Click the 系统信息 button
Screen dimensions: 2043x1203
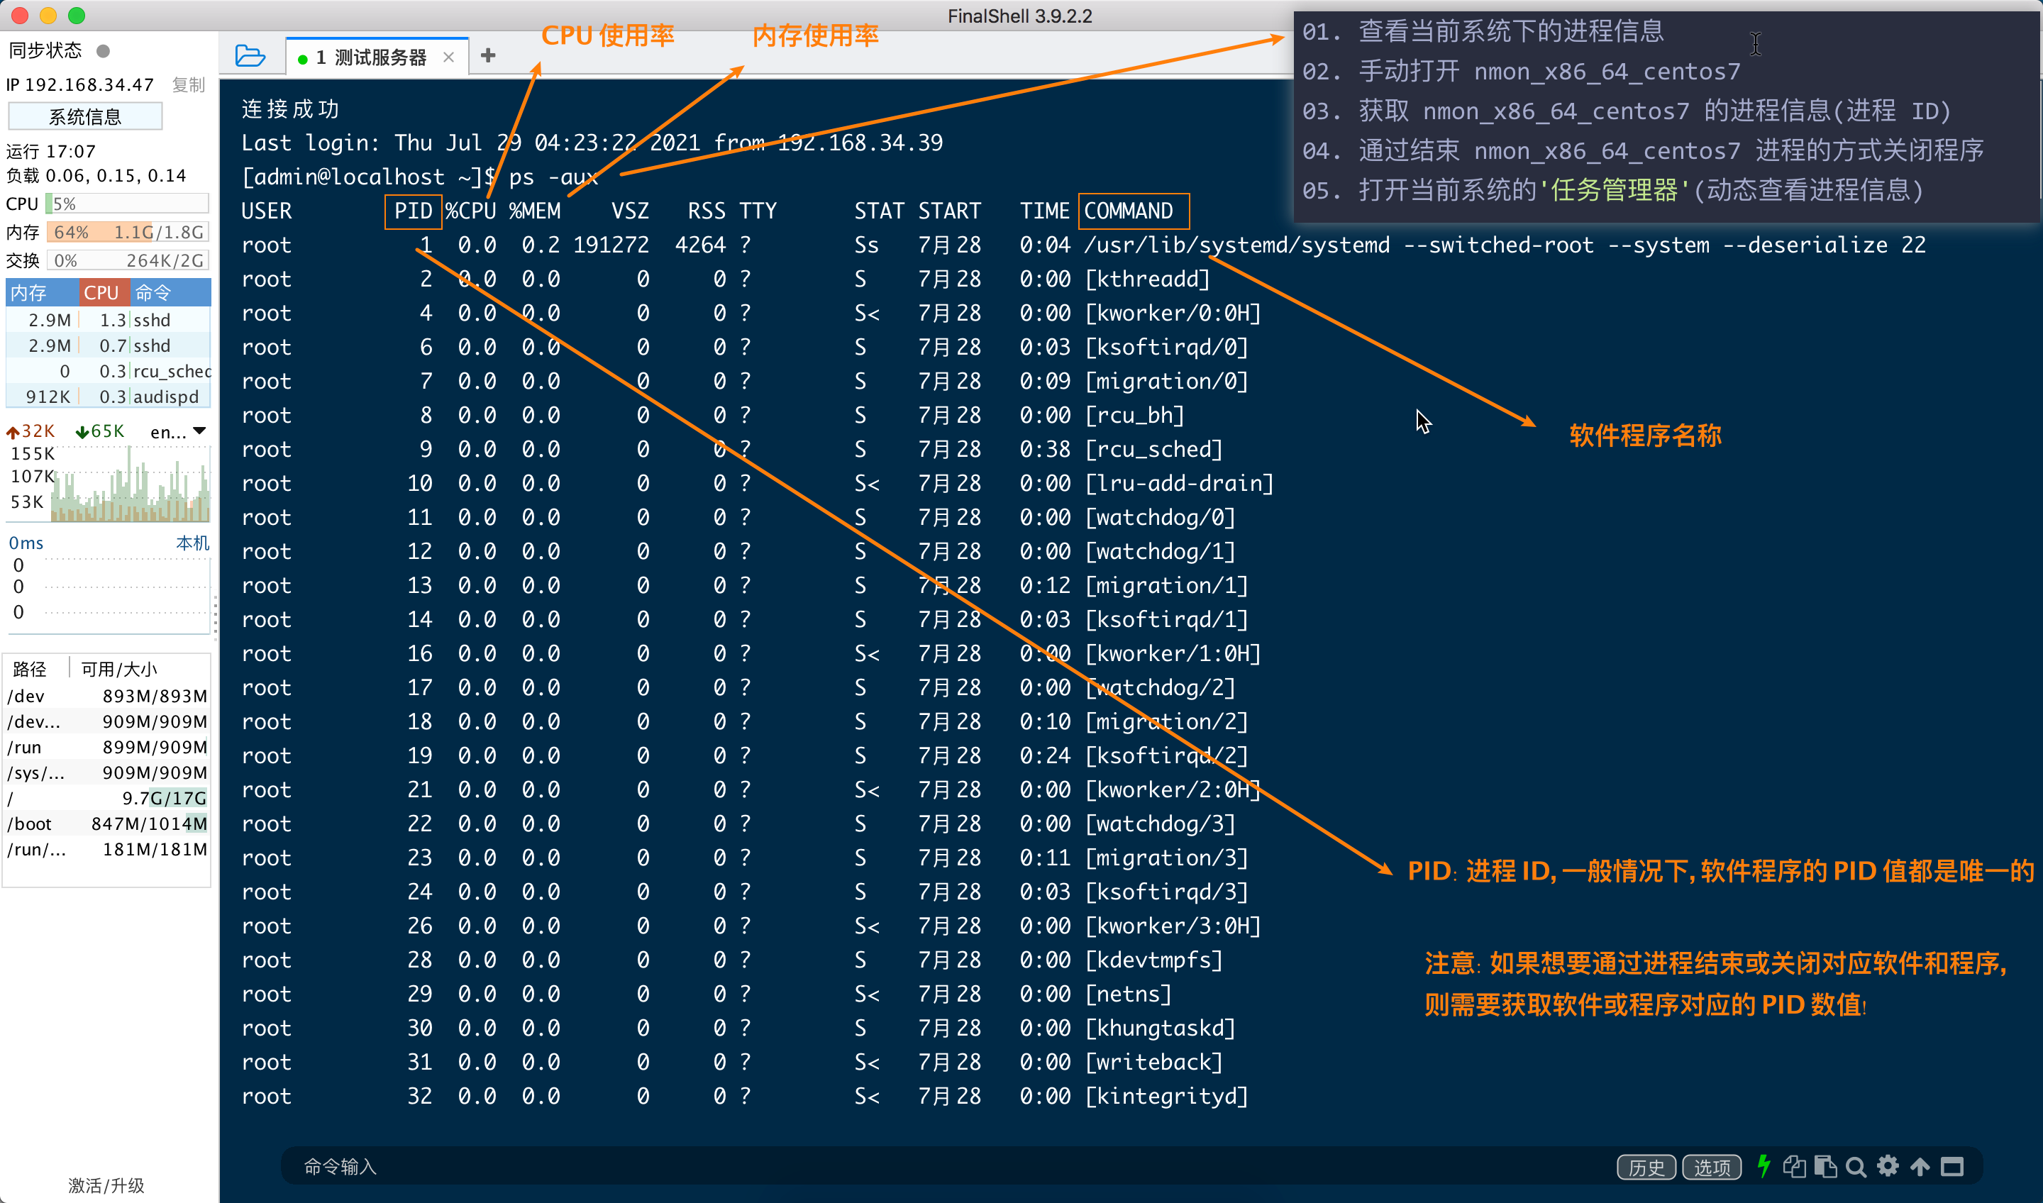[x=85, y=117]
